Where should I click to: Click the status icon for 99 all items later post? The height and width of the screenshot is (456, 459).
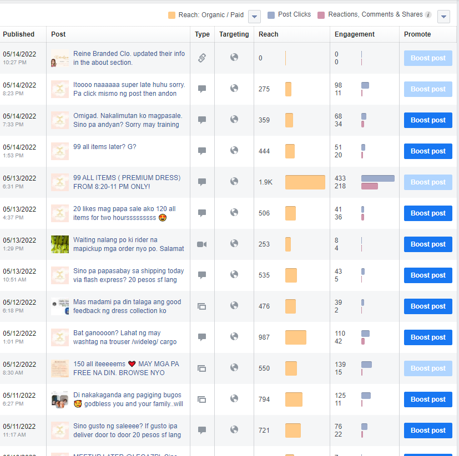click(202, 151)
